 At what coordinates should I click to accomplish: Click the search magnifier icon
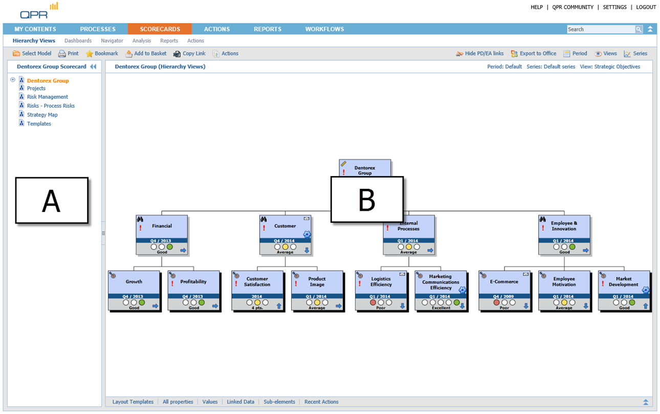[x=639, y=30]
